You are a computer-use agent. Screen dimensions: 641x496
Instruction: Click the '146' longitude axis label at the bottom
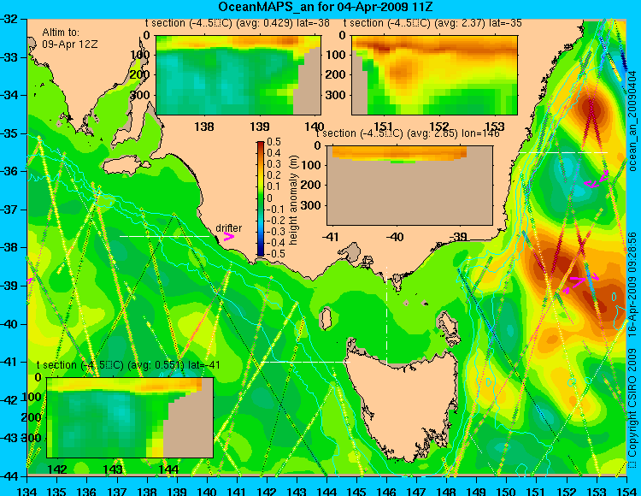(386, 491)
